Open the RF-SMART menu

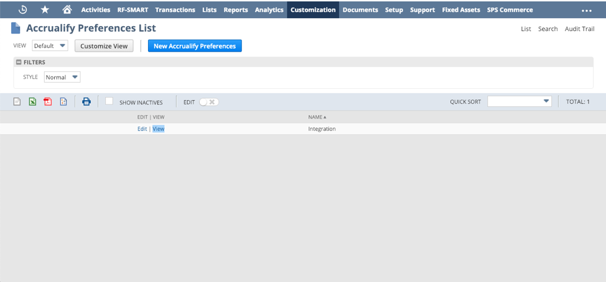[x=133, y=10]
